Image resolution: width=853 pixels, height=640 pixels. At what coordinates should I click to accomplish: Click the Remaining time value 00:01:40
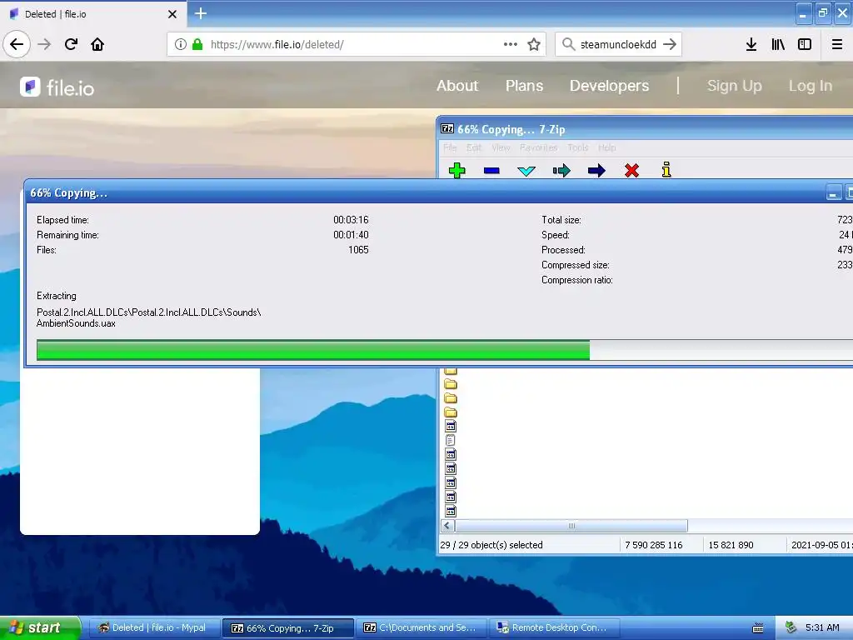pos(351,234)
